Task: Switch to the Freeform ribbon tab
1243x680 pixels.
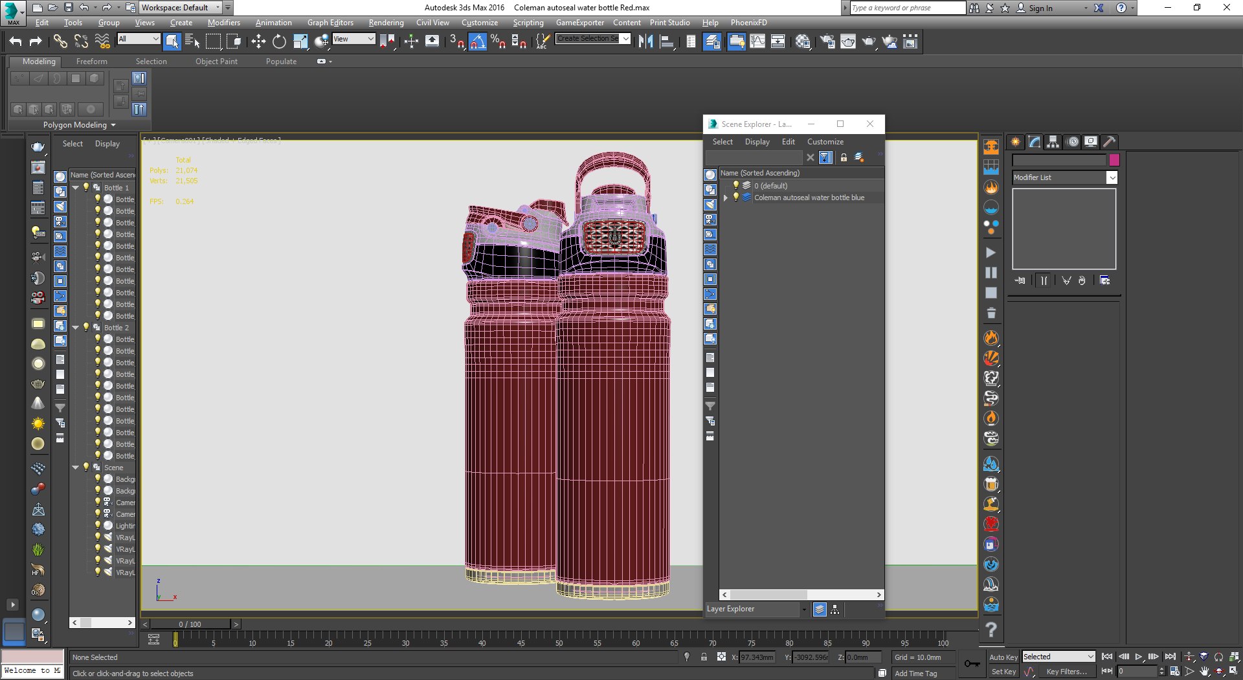Action: coord(92,62)
